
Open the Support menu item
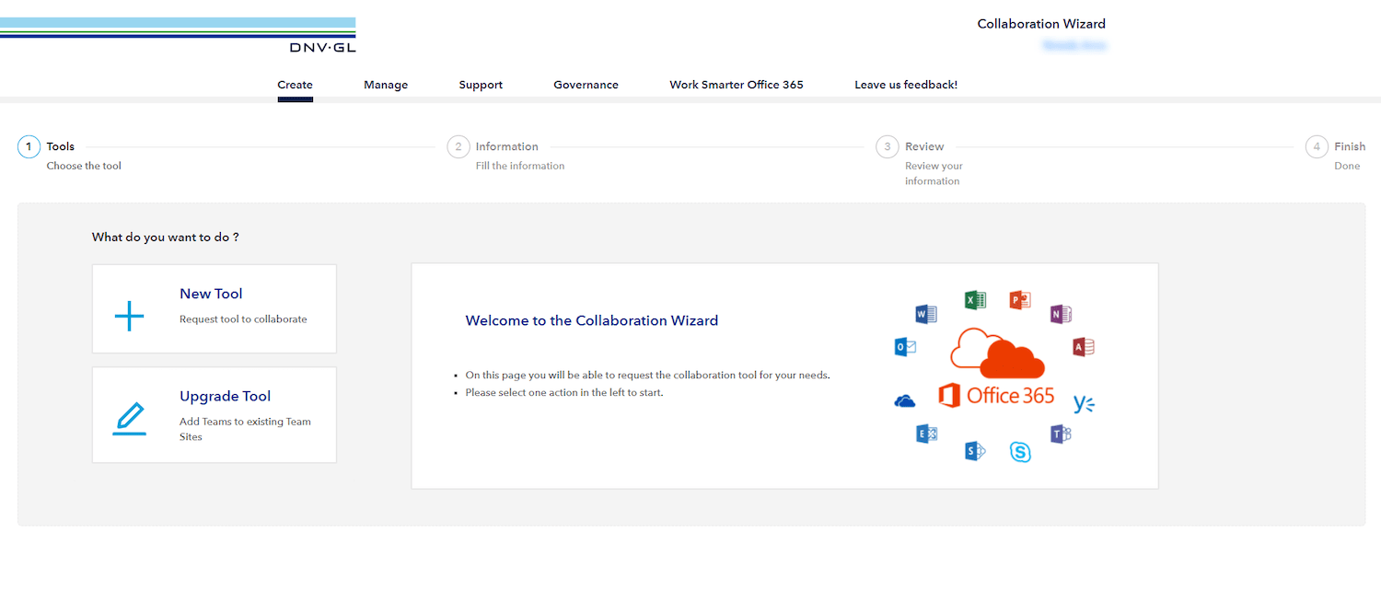(481, 85)
